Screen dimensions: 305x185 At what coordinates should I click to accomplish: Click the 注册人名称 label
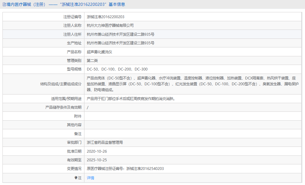[72, 26]
